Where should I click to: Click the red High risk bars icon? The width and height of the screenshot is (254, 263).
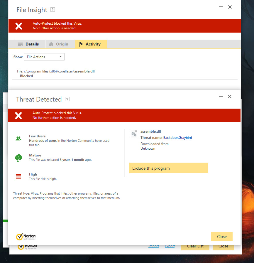18,176
